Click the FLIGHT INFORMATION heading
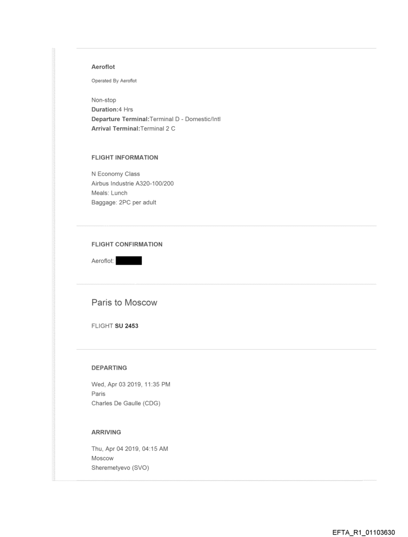The height and width of the screenshot is (537, 408). [124, 158]
